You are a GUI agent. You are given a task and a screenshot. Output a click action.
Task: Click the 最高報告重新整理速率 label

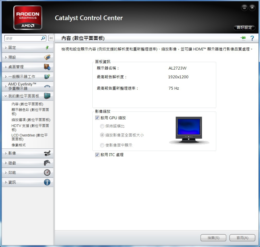118,88
